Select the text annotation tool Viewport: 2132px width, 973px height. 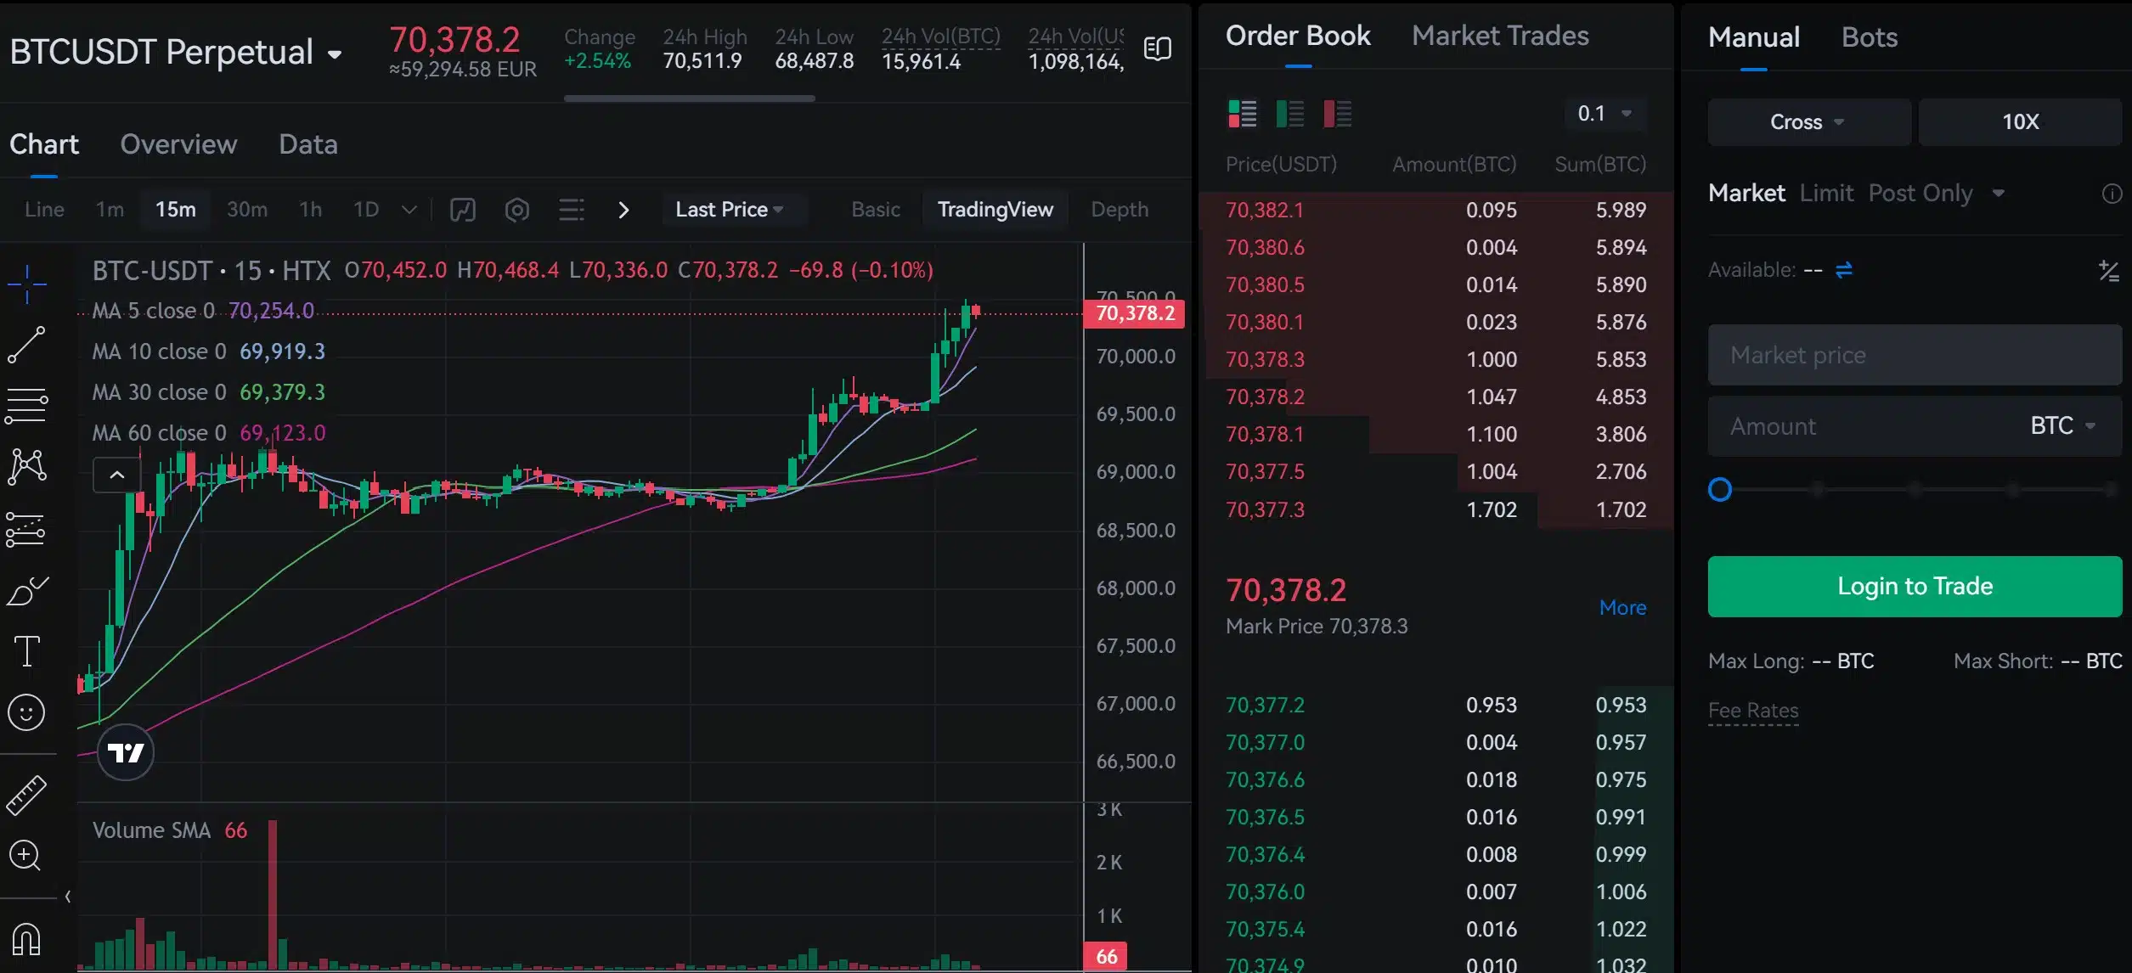coord(27,651)
